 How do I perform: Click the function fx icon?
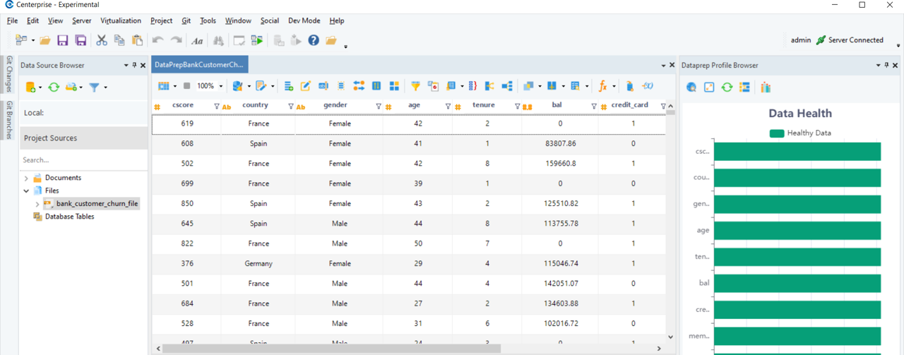602,86
